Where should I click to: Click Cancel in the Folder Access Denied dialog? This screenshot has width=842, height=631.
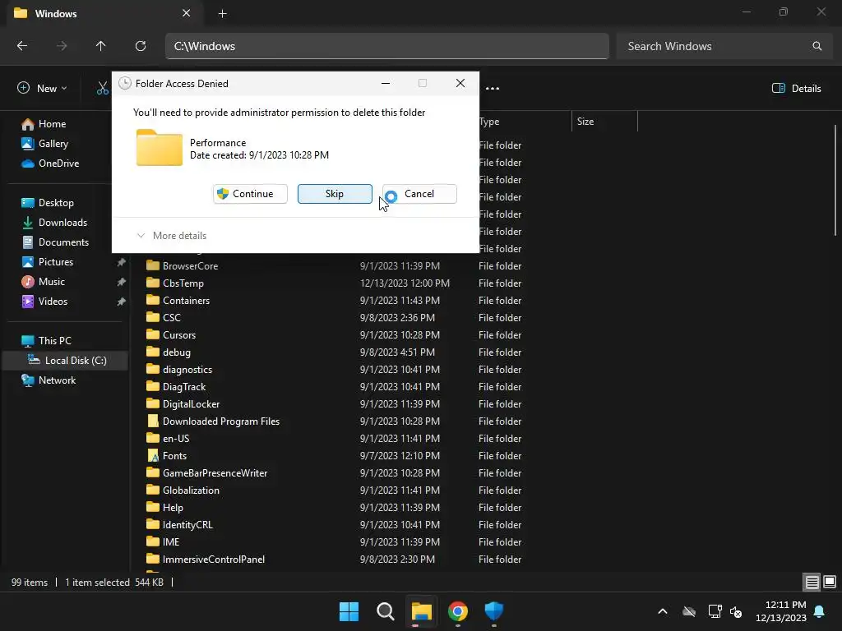tap(419, 194)
